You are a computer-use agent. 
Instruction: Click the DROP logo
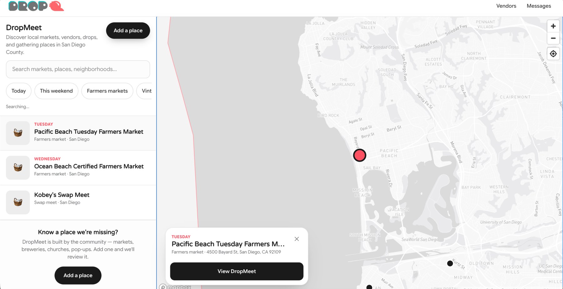[36, 6]
